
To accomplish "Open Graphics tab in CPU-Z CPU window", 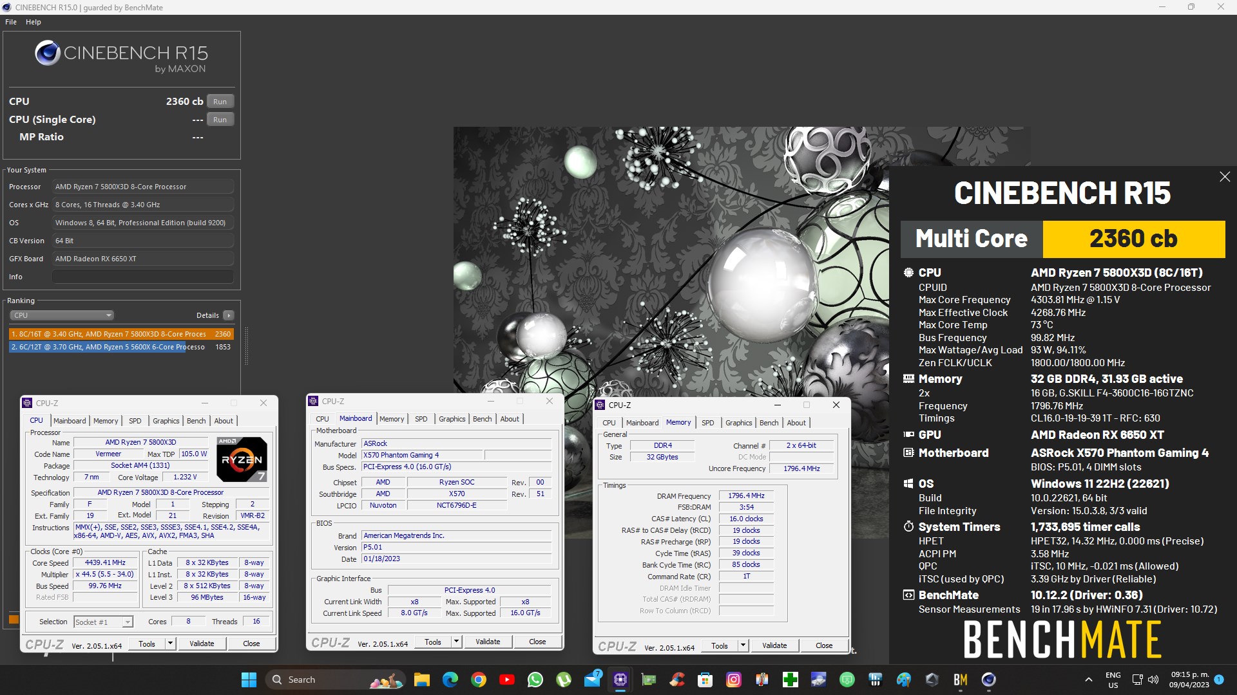I will point(166,421).
